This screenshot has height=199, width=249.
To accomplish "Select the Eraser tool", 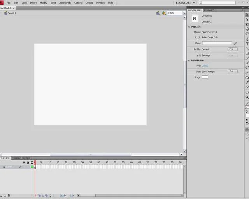I will click(247, 87).
